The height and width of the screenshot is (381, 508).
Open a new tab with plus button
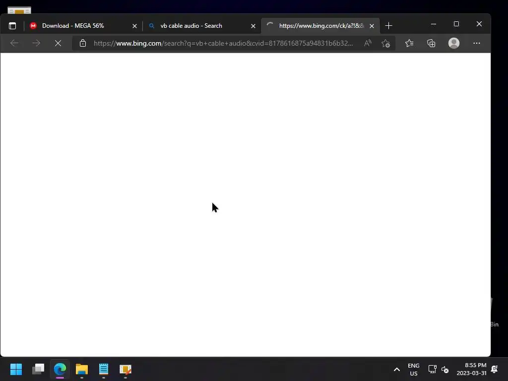pos(389,26)
